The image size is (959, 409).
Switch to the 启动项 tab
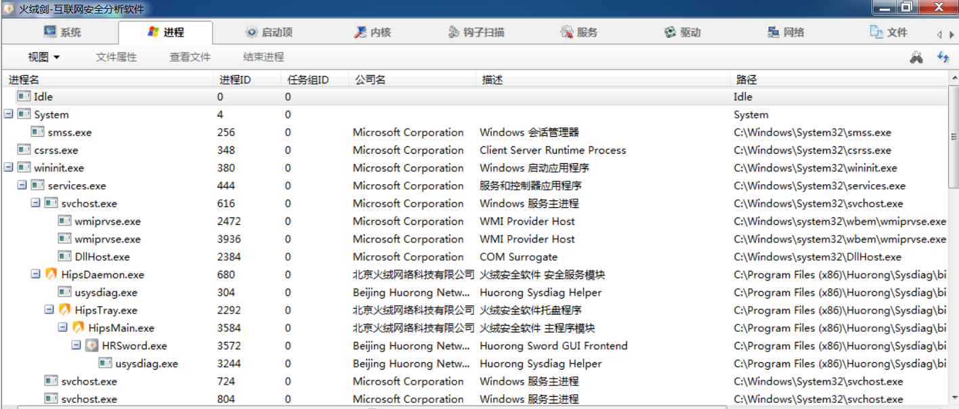(x=269, y=32)
